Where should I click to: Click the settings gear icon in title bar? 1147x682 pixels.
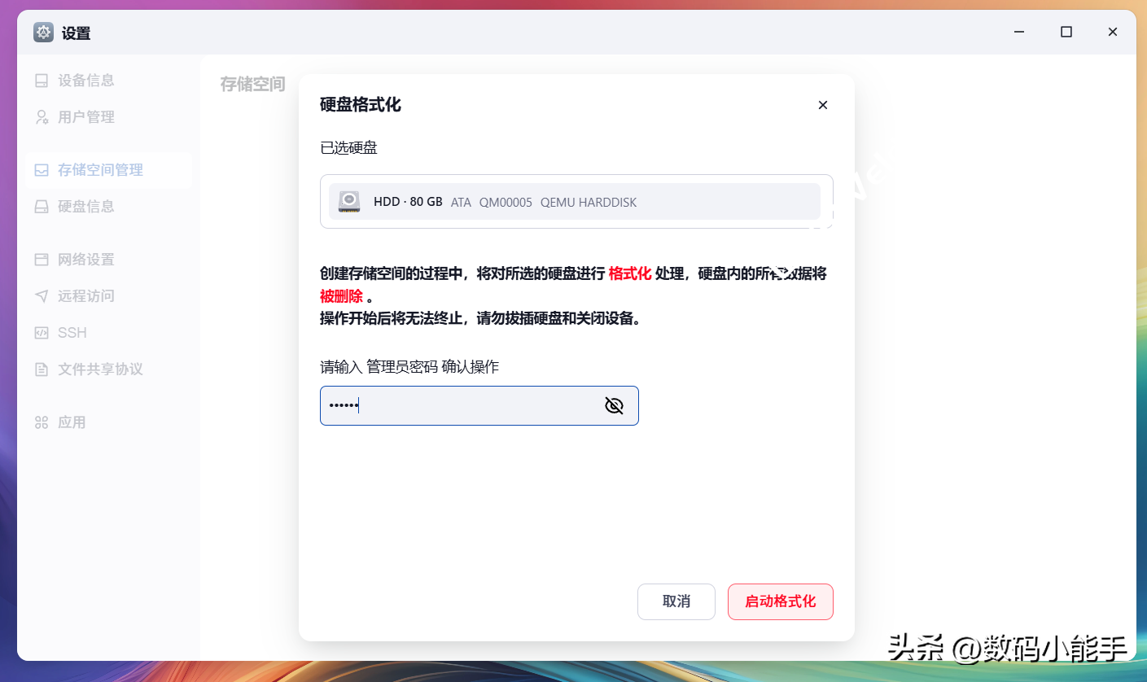43,33
